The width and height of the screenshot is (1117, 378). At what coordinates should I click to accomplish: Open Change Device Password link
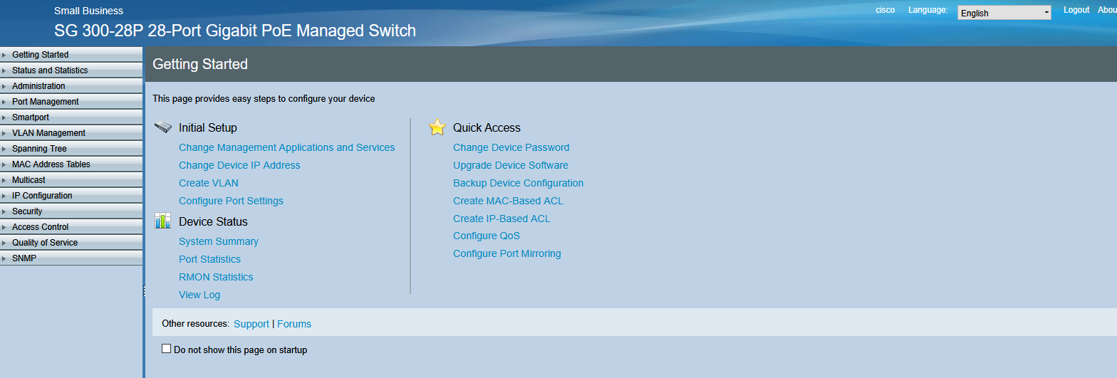coord(511,147)
